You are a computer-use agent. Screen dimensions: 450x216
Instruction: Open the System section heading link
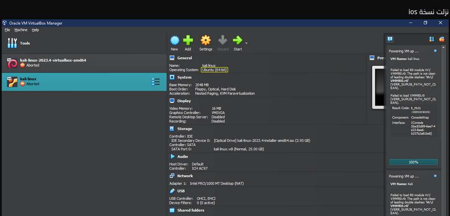coord(184,77)
